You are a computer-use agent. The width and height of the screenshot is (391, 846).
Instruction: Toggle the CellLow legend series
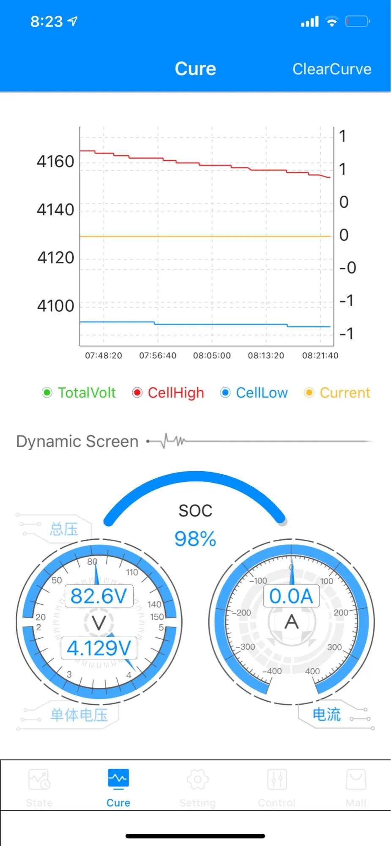pos(254,393)
